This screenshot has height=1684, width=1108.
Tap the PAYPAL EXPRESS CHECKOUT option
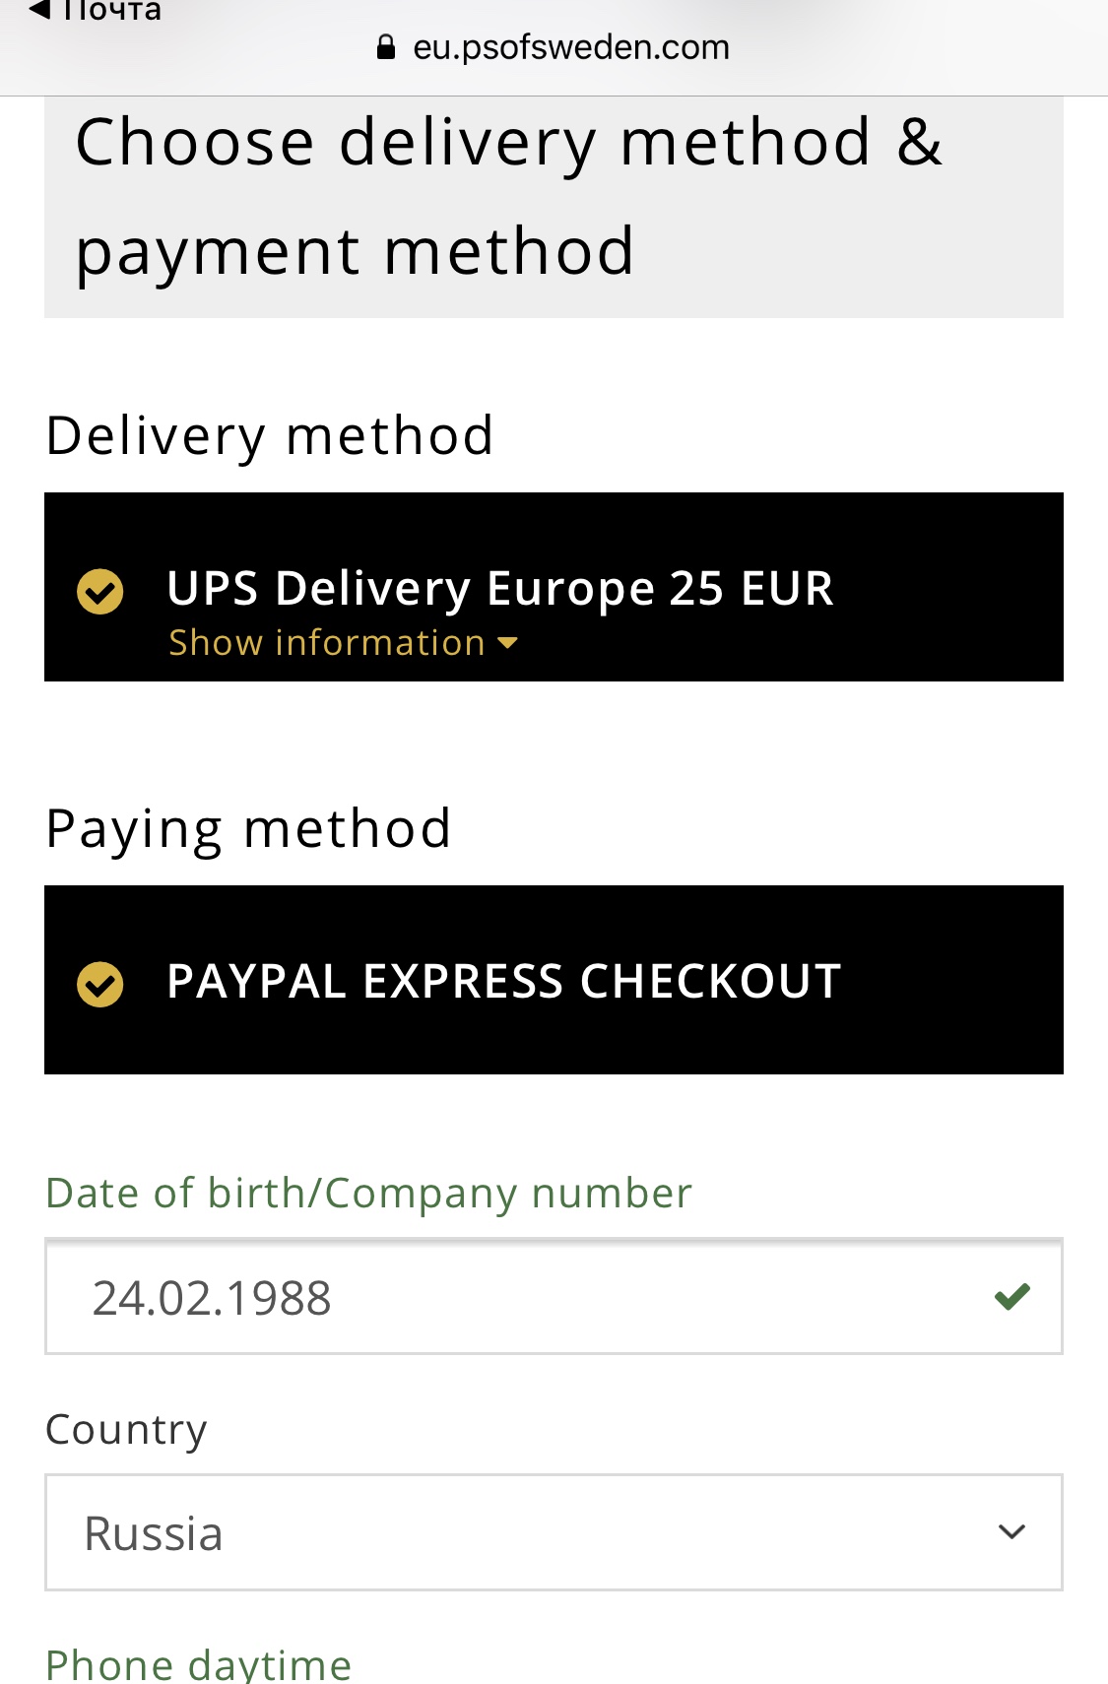(x=503, y=981)
